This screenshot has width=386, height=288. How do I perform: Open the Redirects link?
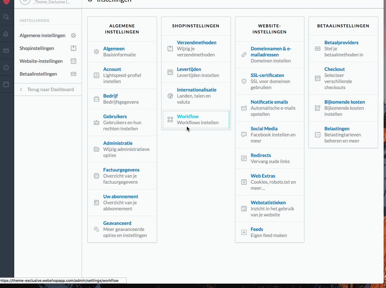click(x=261, y=155)
